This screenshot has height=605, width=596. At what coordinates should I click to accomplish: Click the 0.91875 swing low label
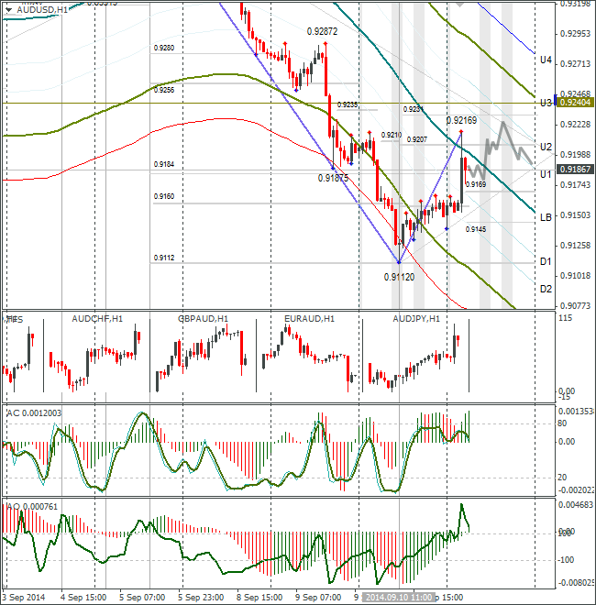333,178
